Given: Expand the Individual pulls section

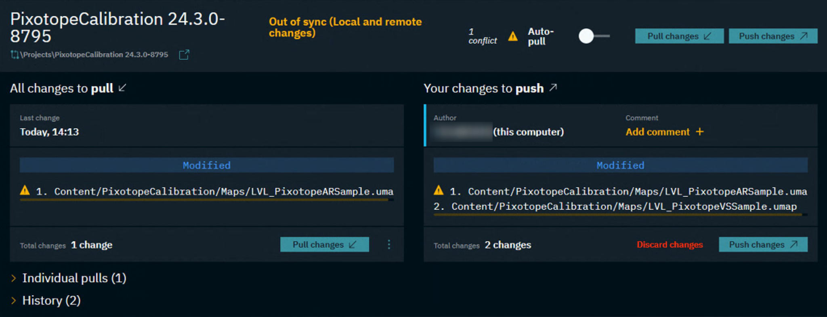Looking at the screenshot, I should coord(14,278).
